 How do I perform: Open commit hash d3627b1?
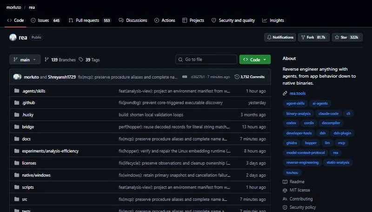198,77
